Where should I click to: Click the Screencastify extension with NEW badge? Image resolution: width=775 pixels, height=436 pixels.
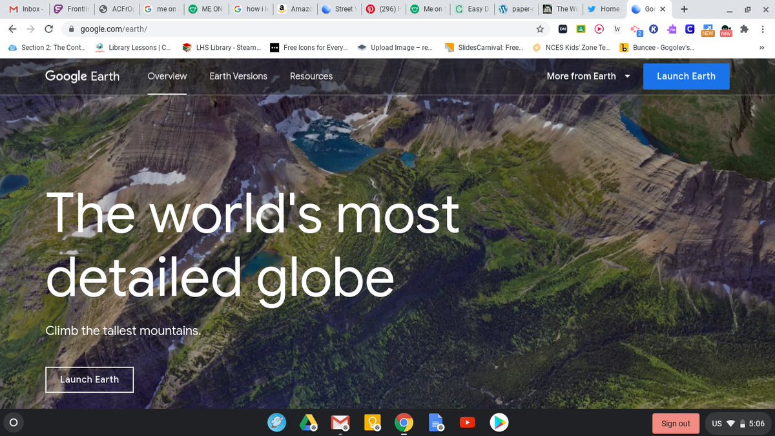(707, 29)
